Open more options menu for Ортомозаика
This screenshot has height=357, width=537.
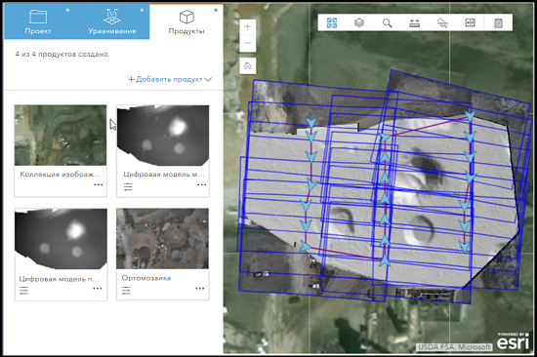[x=199, y=289]
